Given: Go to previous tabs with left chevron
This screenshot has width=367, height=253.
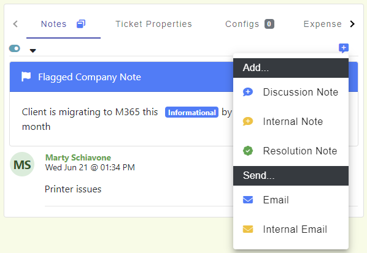Looking at the screenshot, I should tap(15, 24).
